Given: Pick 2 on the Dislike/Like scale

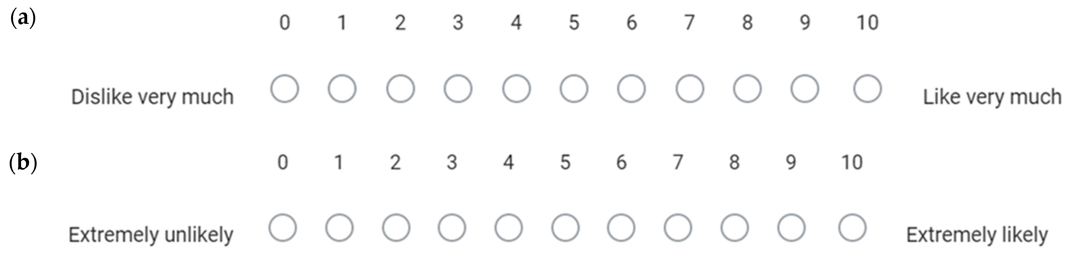Looking at the screenshot, I should (x=400, y=89).
